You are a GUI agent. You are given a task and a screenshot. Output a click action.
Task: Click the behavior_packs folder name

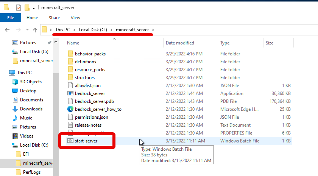pos(90,54)
